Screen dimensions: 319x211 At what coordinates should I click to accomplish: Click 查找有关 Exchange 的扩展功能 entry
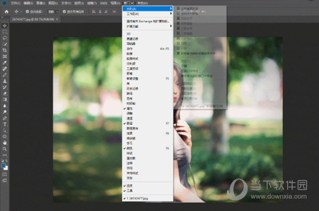click(x=147, y=21)
